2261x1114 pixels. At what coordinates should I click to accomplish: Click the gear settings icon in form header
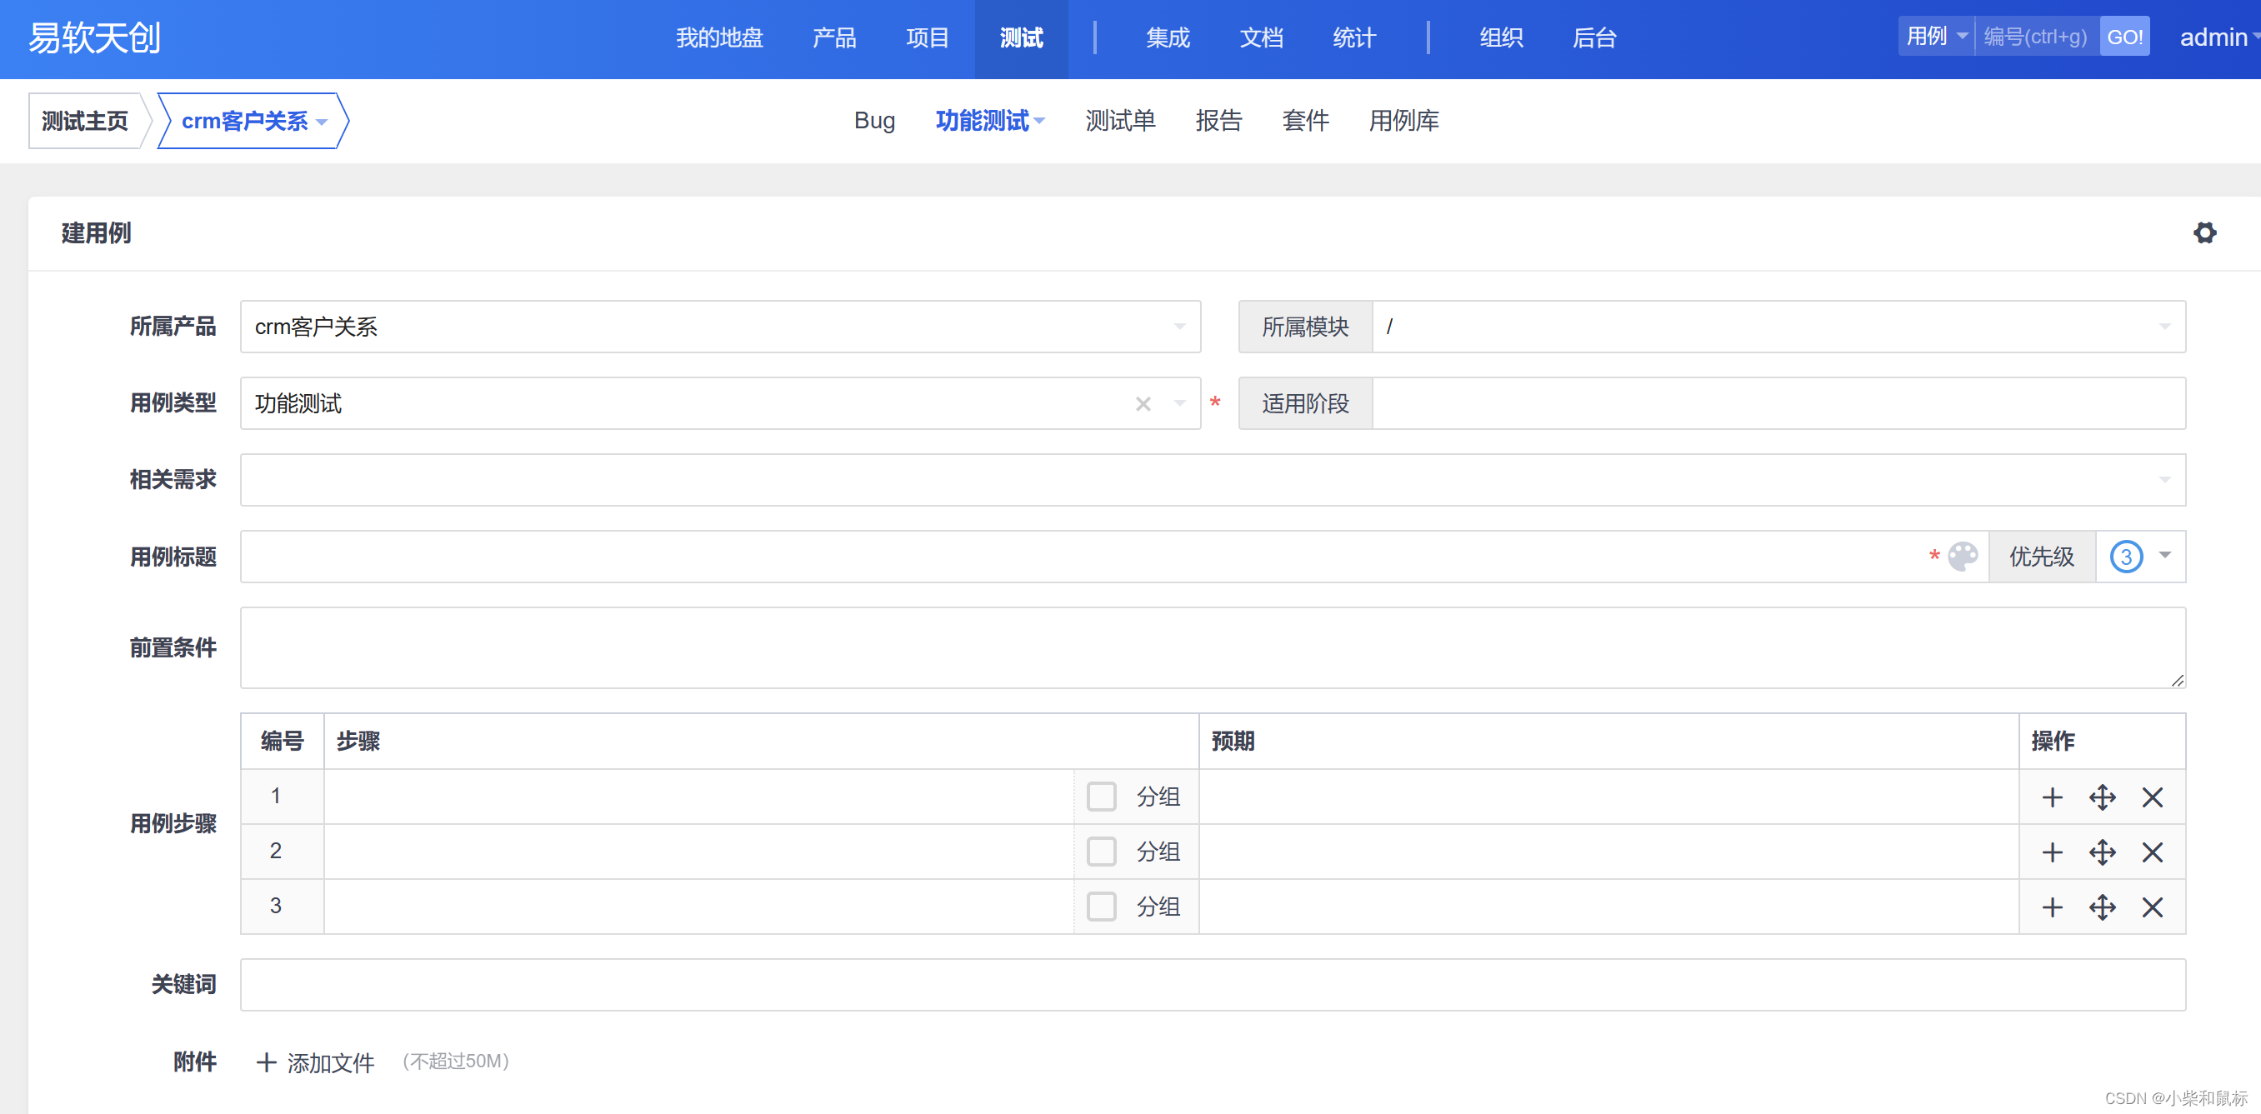pos(2204,232)
